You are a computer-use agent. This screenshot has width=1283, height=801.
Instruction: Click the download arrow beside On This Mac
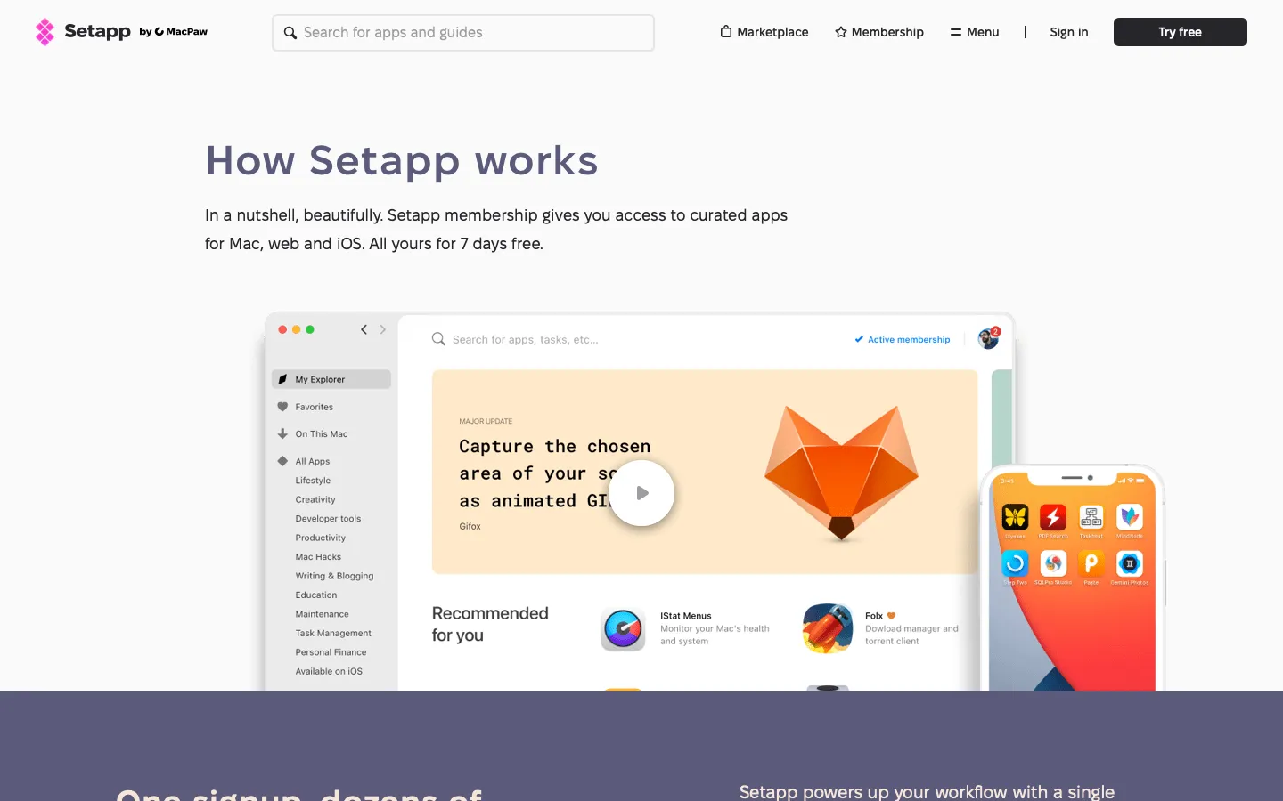[282, 434]
